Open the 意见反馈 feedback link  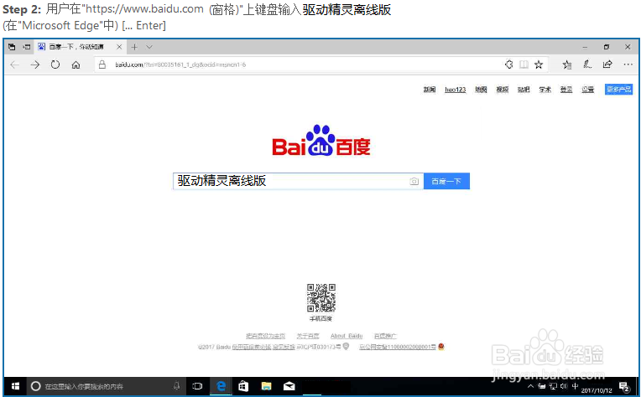[284, 347]
